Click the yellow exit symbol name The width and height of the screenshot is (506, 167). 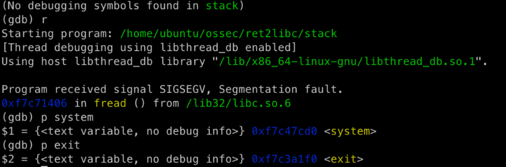click(x=343, y=159)
